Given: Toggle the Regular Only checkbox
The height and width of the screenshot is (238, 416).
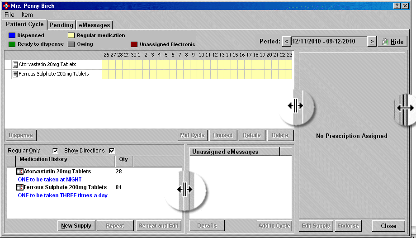Looking at the screenshot, I should click(x=56, y=151).
